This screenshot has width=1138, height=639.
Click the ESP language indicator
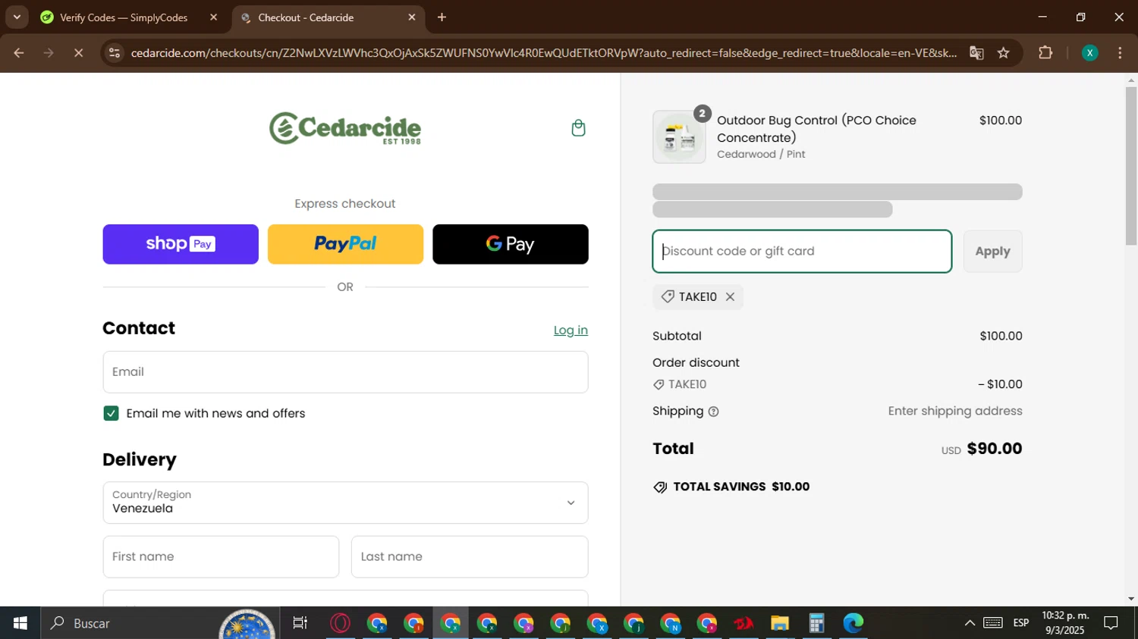tap(1021, 623)
